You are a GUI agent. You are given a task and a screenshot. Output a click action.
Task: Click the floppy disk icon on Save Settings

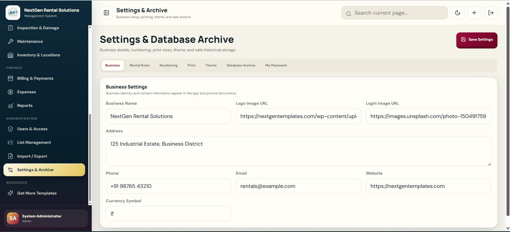[463, 40]
